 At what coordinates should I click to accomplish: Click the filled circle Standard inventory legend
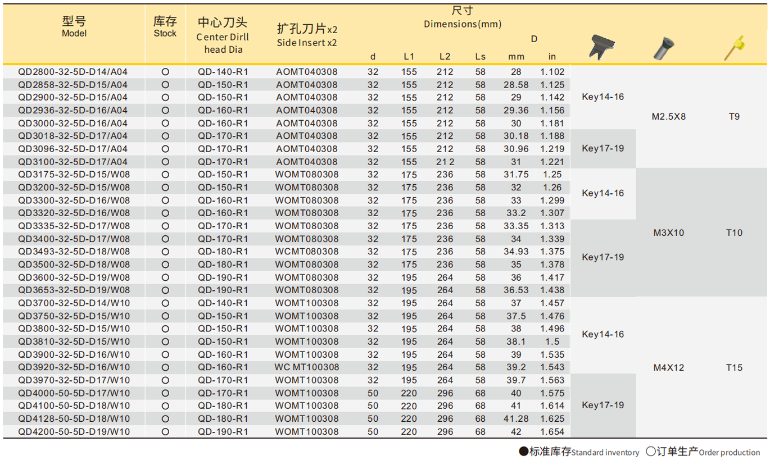523,452
